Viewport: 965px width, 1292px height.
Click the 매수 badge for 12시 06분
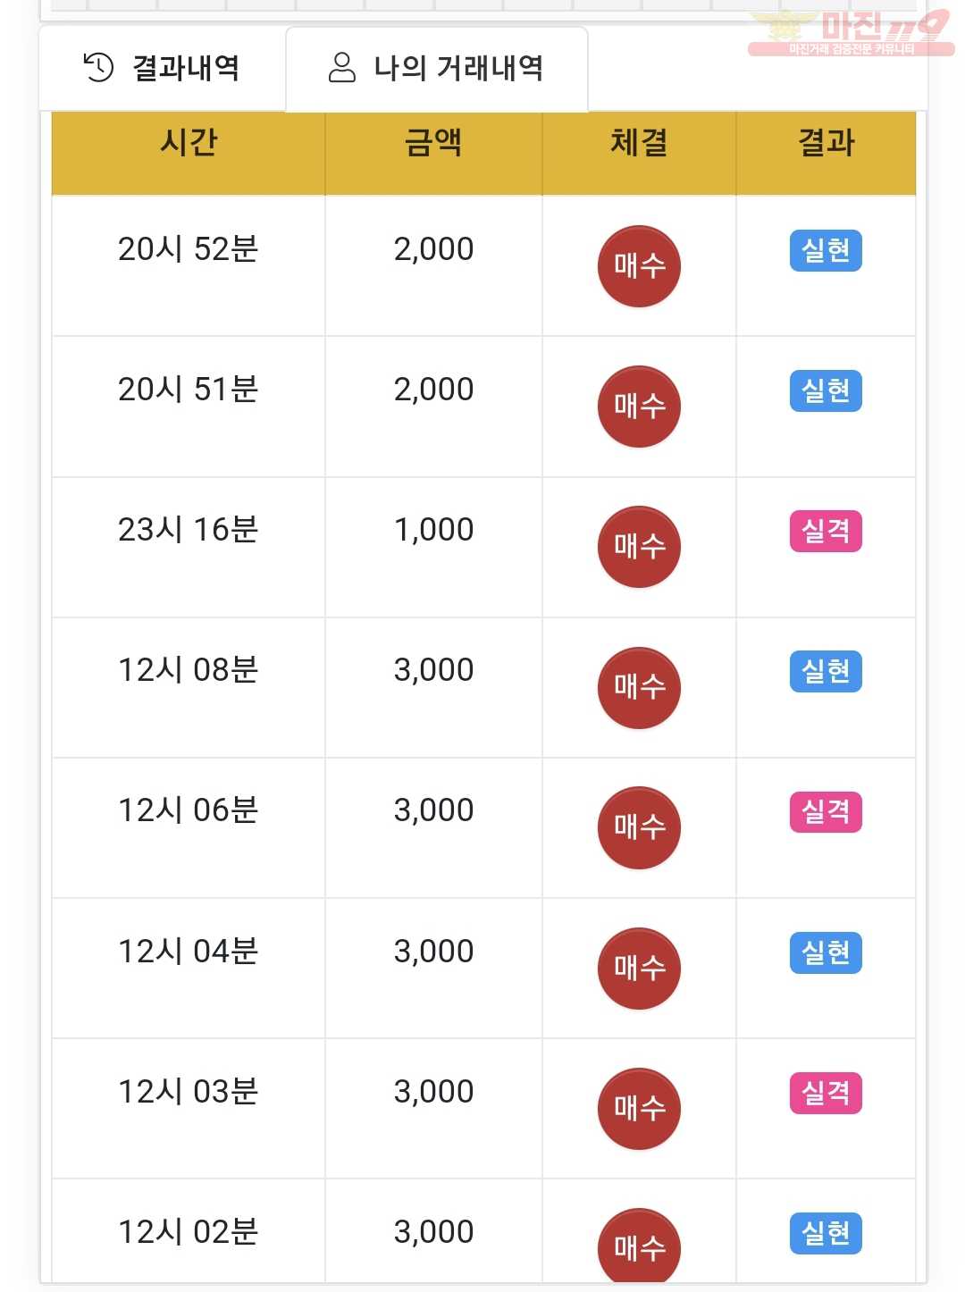(x=639, y=827)
